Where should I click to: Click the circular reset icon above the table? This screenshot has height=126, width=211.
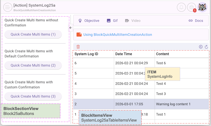[x=201, y=47]
